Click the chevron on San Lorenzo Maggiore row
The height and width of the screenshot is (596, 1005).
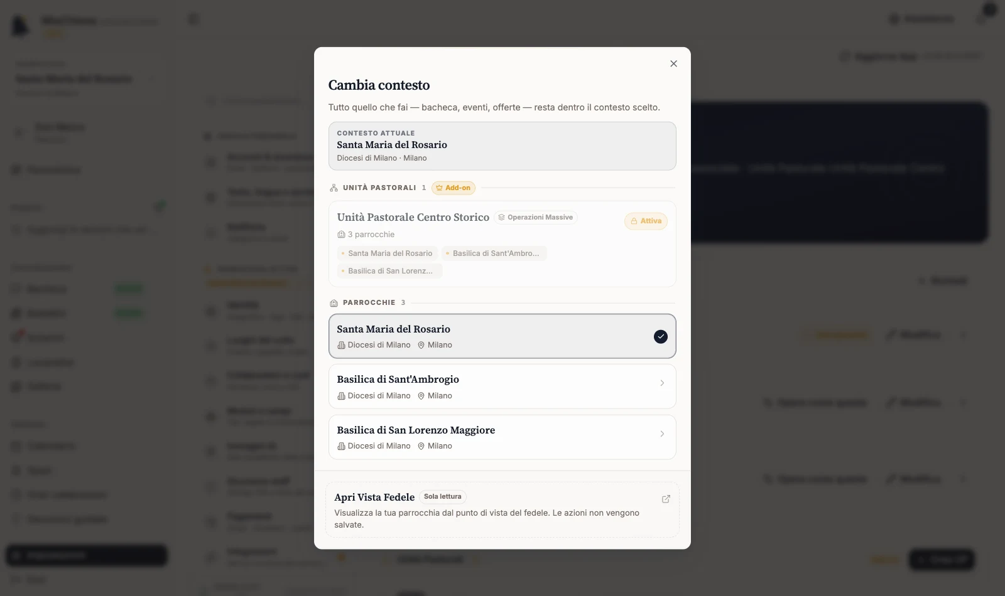pos(662,434)
